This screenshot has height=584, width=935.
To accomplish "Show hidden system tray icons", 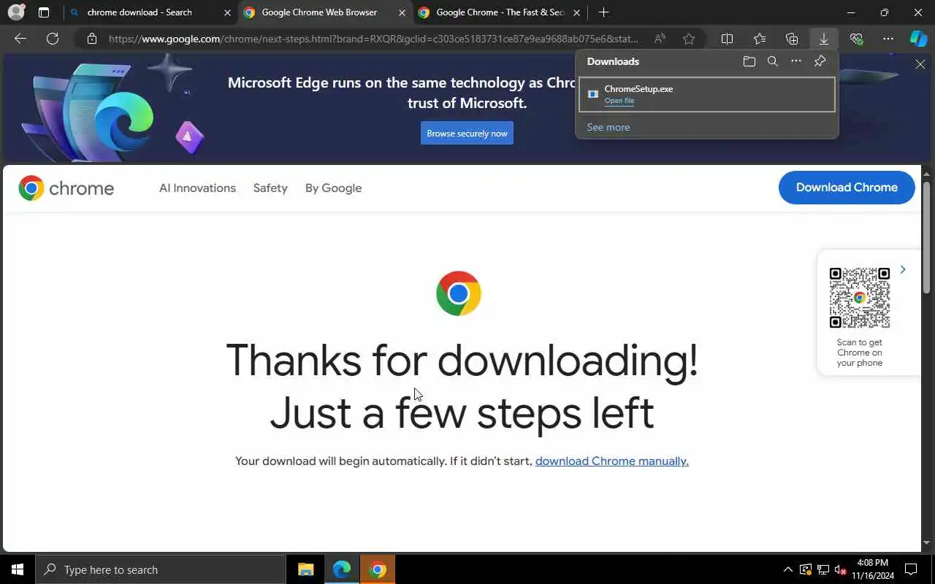I will point(787,569).
